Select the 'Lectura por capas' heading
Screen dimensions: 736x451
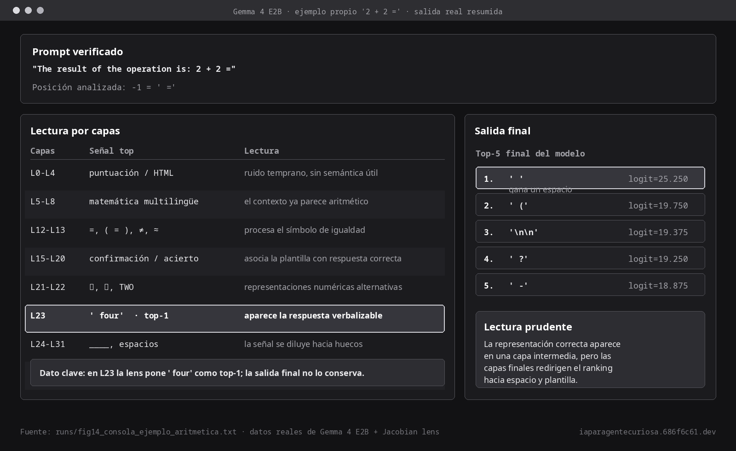click(75, 131)
